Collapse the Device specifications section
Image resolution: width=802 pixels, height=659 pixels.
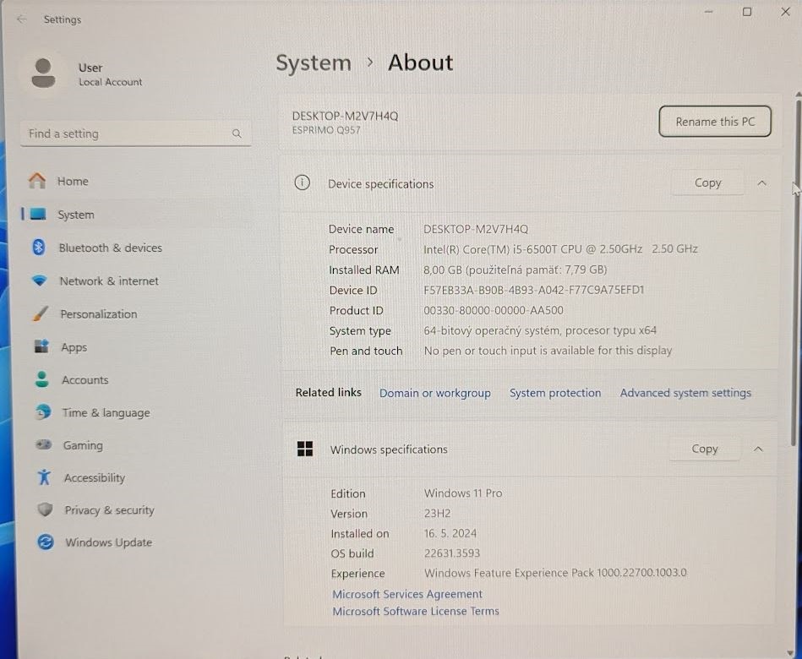pos(761,182)
